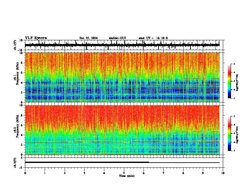
Task: Click the "10" kHz tick on ch.2 frequency axis
Action: [x=21, y=105]
